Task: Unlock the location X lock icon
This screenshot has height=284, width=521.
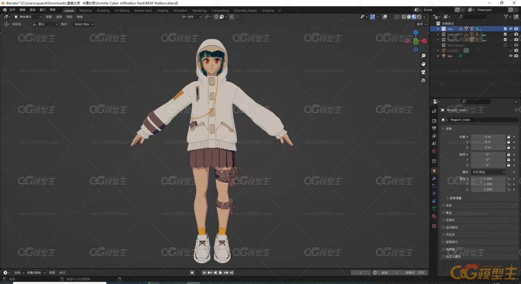Action: pos(508,137)
